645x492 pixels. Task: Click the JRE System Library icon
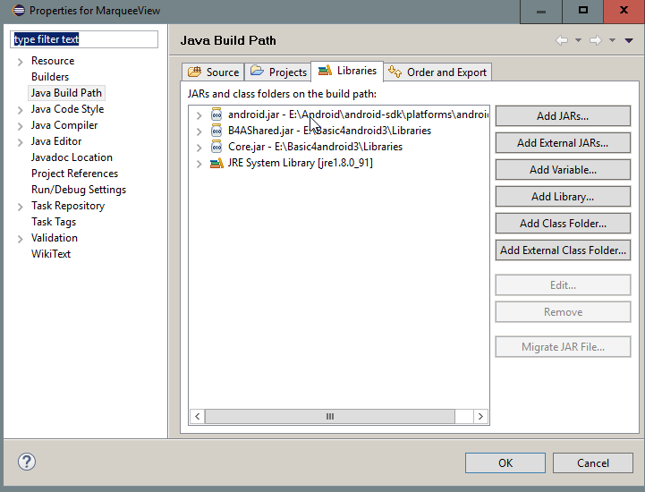click(x=216, y=163)
